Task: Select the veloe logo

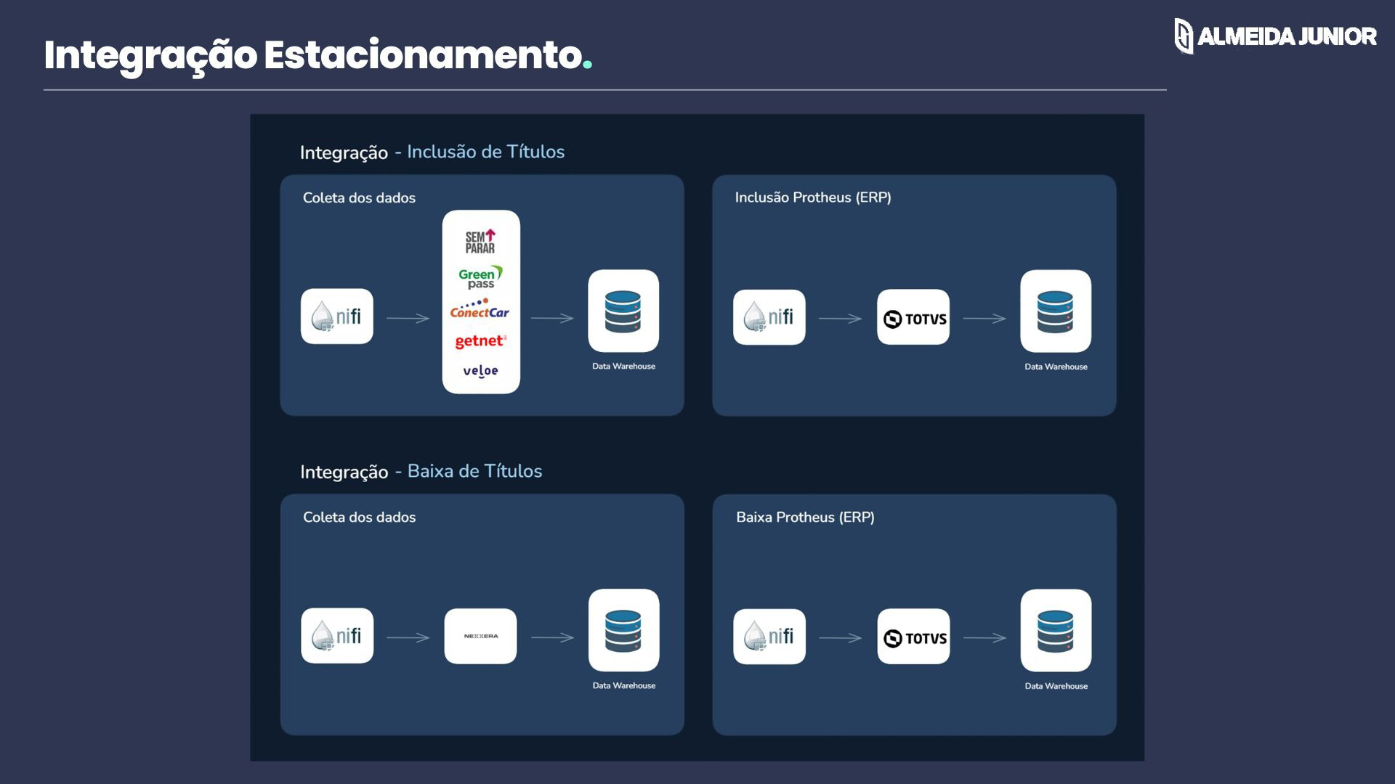Action: (x=480, y=371)
